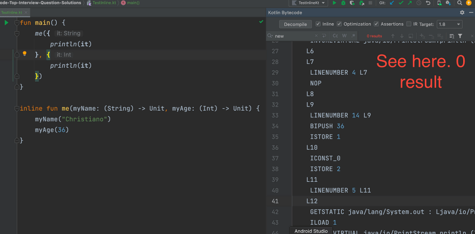Open search history magnifier dropdown
Image resolution: width=475 pixels, height=234 pixels.
coord(270,36)
